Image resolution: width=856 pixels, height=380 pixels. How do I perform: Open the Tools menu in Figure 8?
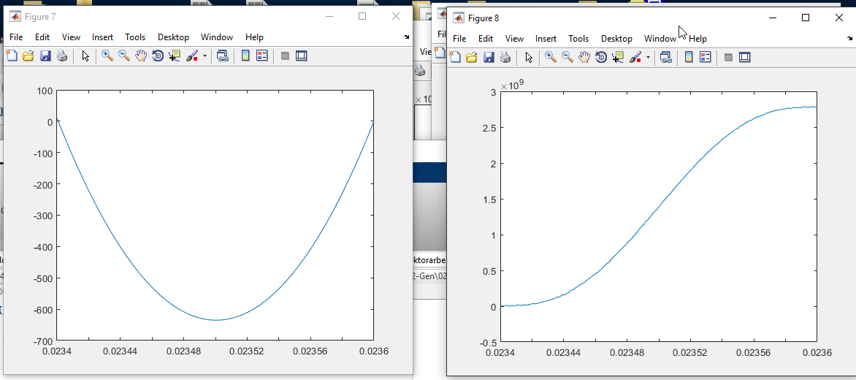pos(578,39)
